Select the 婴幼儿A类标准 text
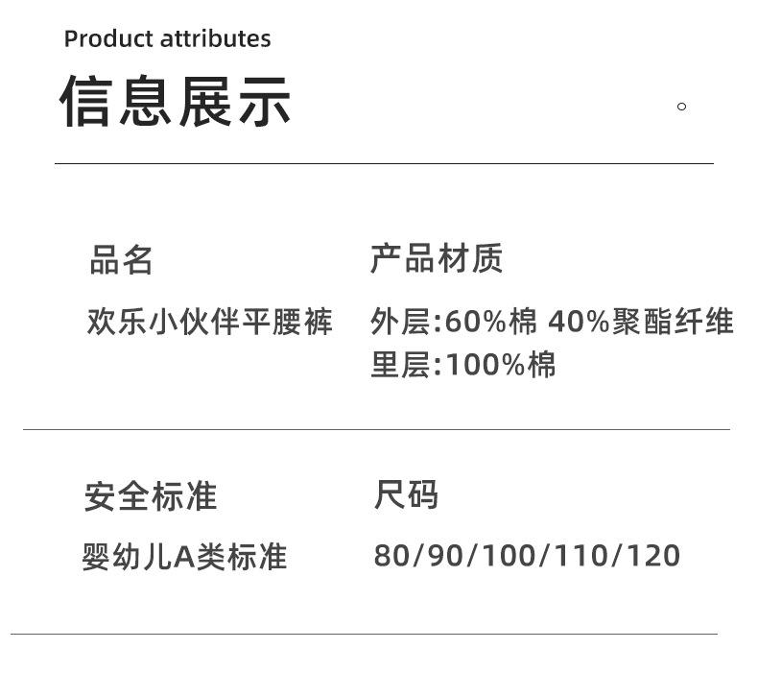 click(184, 557)
